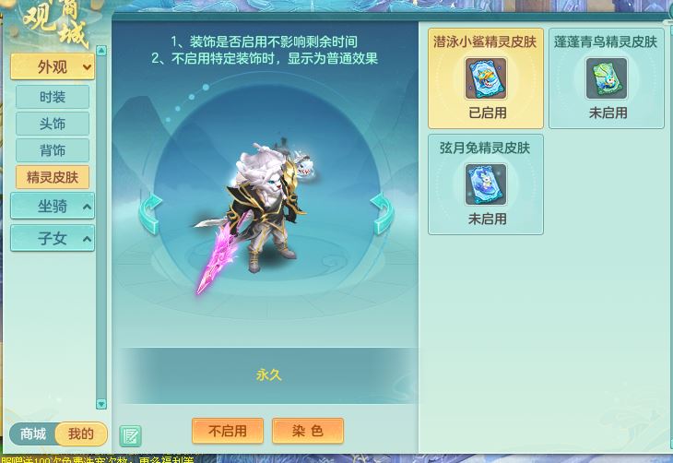
Task: Select the 弦月兔精灵皮肤 card icon
Action: [x=486, y=184]
